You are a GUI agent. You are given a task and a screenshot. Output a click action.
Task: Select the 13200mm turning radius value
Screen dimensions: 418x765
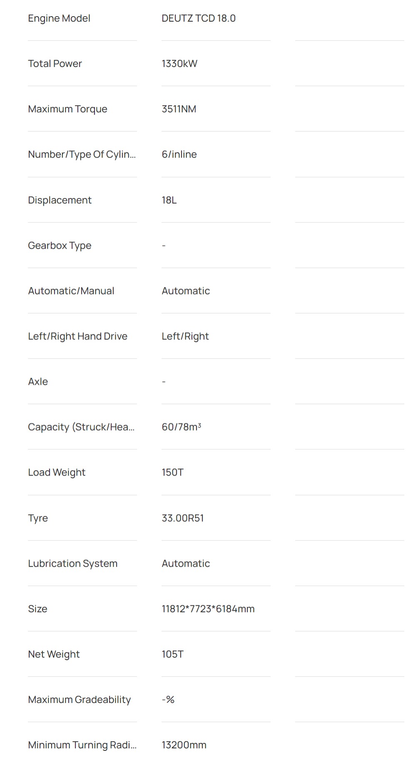[x=184, y=745]
